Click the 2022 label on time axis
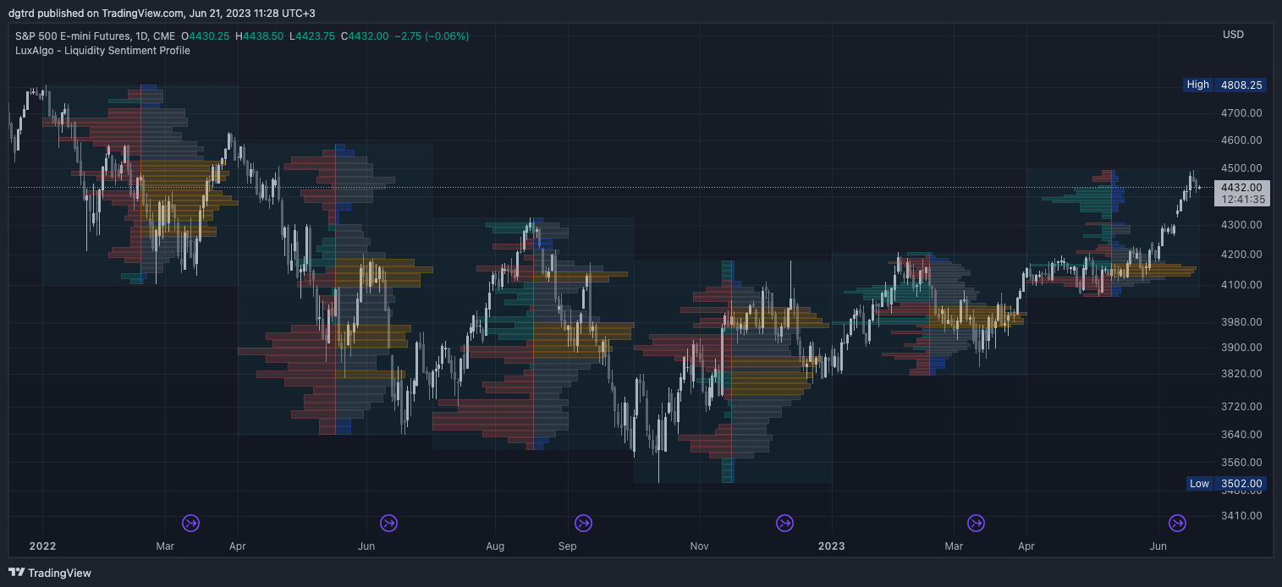1282x587 pixels. click(x=42, y=546)
